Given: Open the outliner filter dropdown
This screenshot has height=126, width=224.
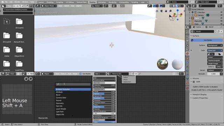Looking at the screenshot, I should tap(220, 6).
